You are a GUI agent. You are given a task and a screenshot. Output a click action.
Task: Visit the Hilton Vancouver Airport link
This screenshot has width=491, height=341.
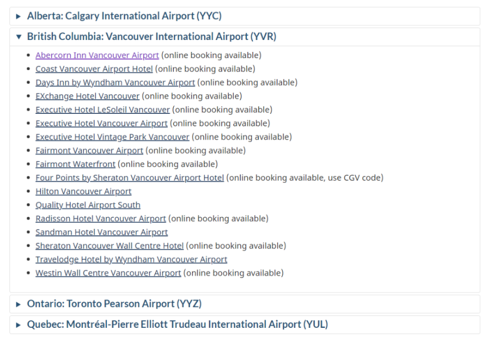click(83, 191)
